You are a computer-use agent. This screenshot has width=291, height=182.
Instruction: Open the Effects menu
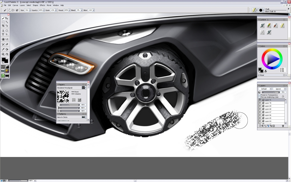[x=42, y=5]
